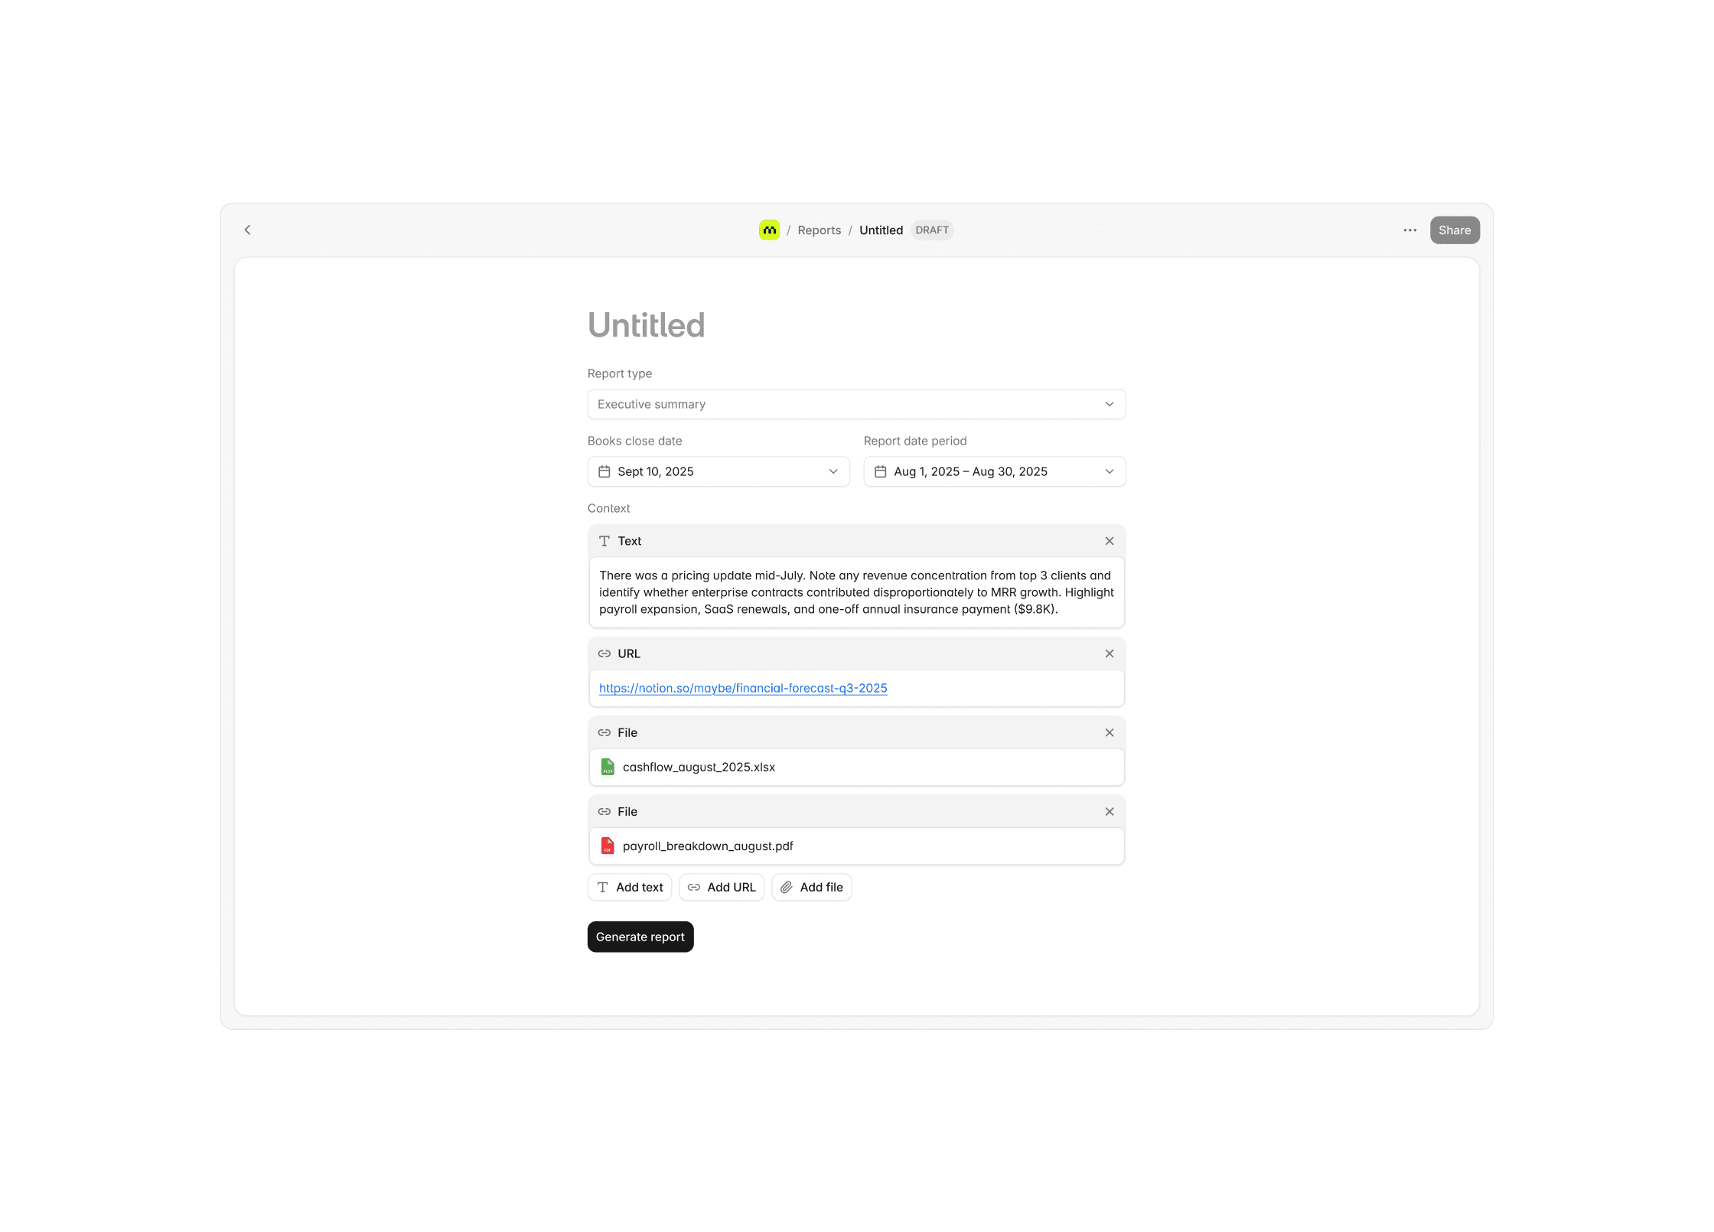1714x1232 pixels.
Task: Click the calendar icon in Books close date
Action: click(604, 471)
